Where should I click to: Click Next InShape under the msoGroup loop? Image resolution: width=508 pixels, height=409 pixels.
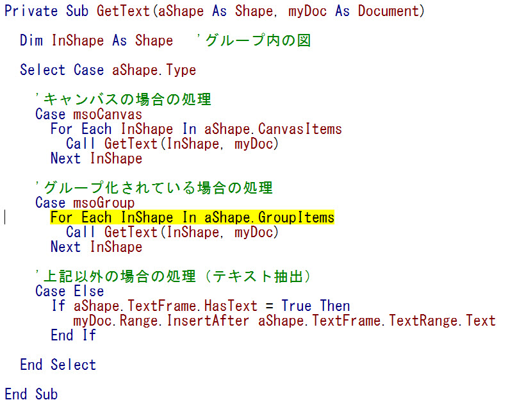(96, 247)
